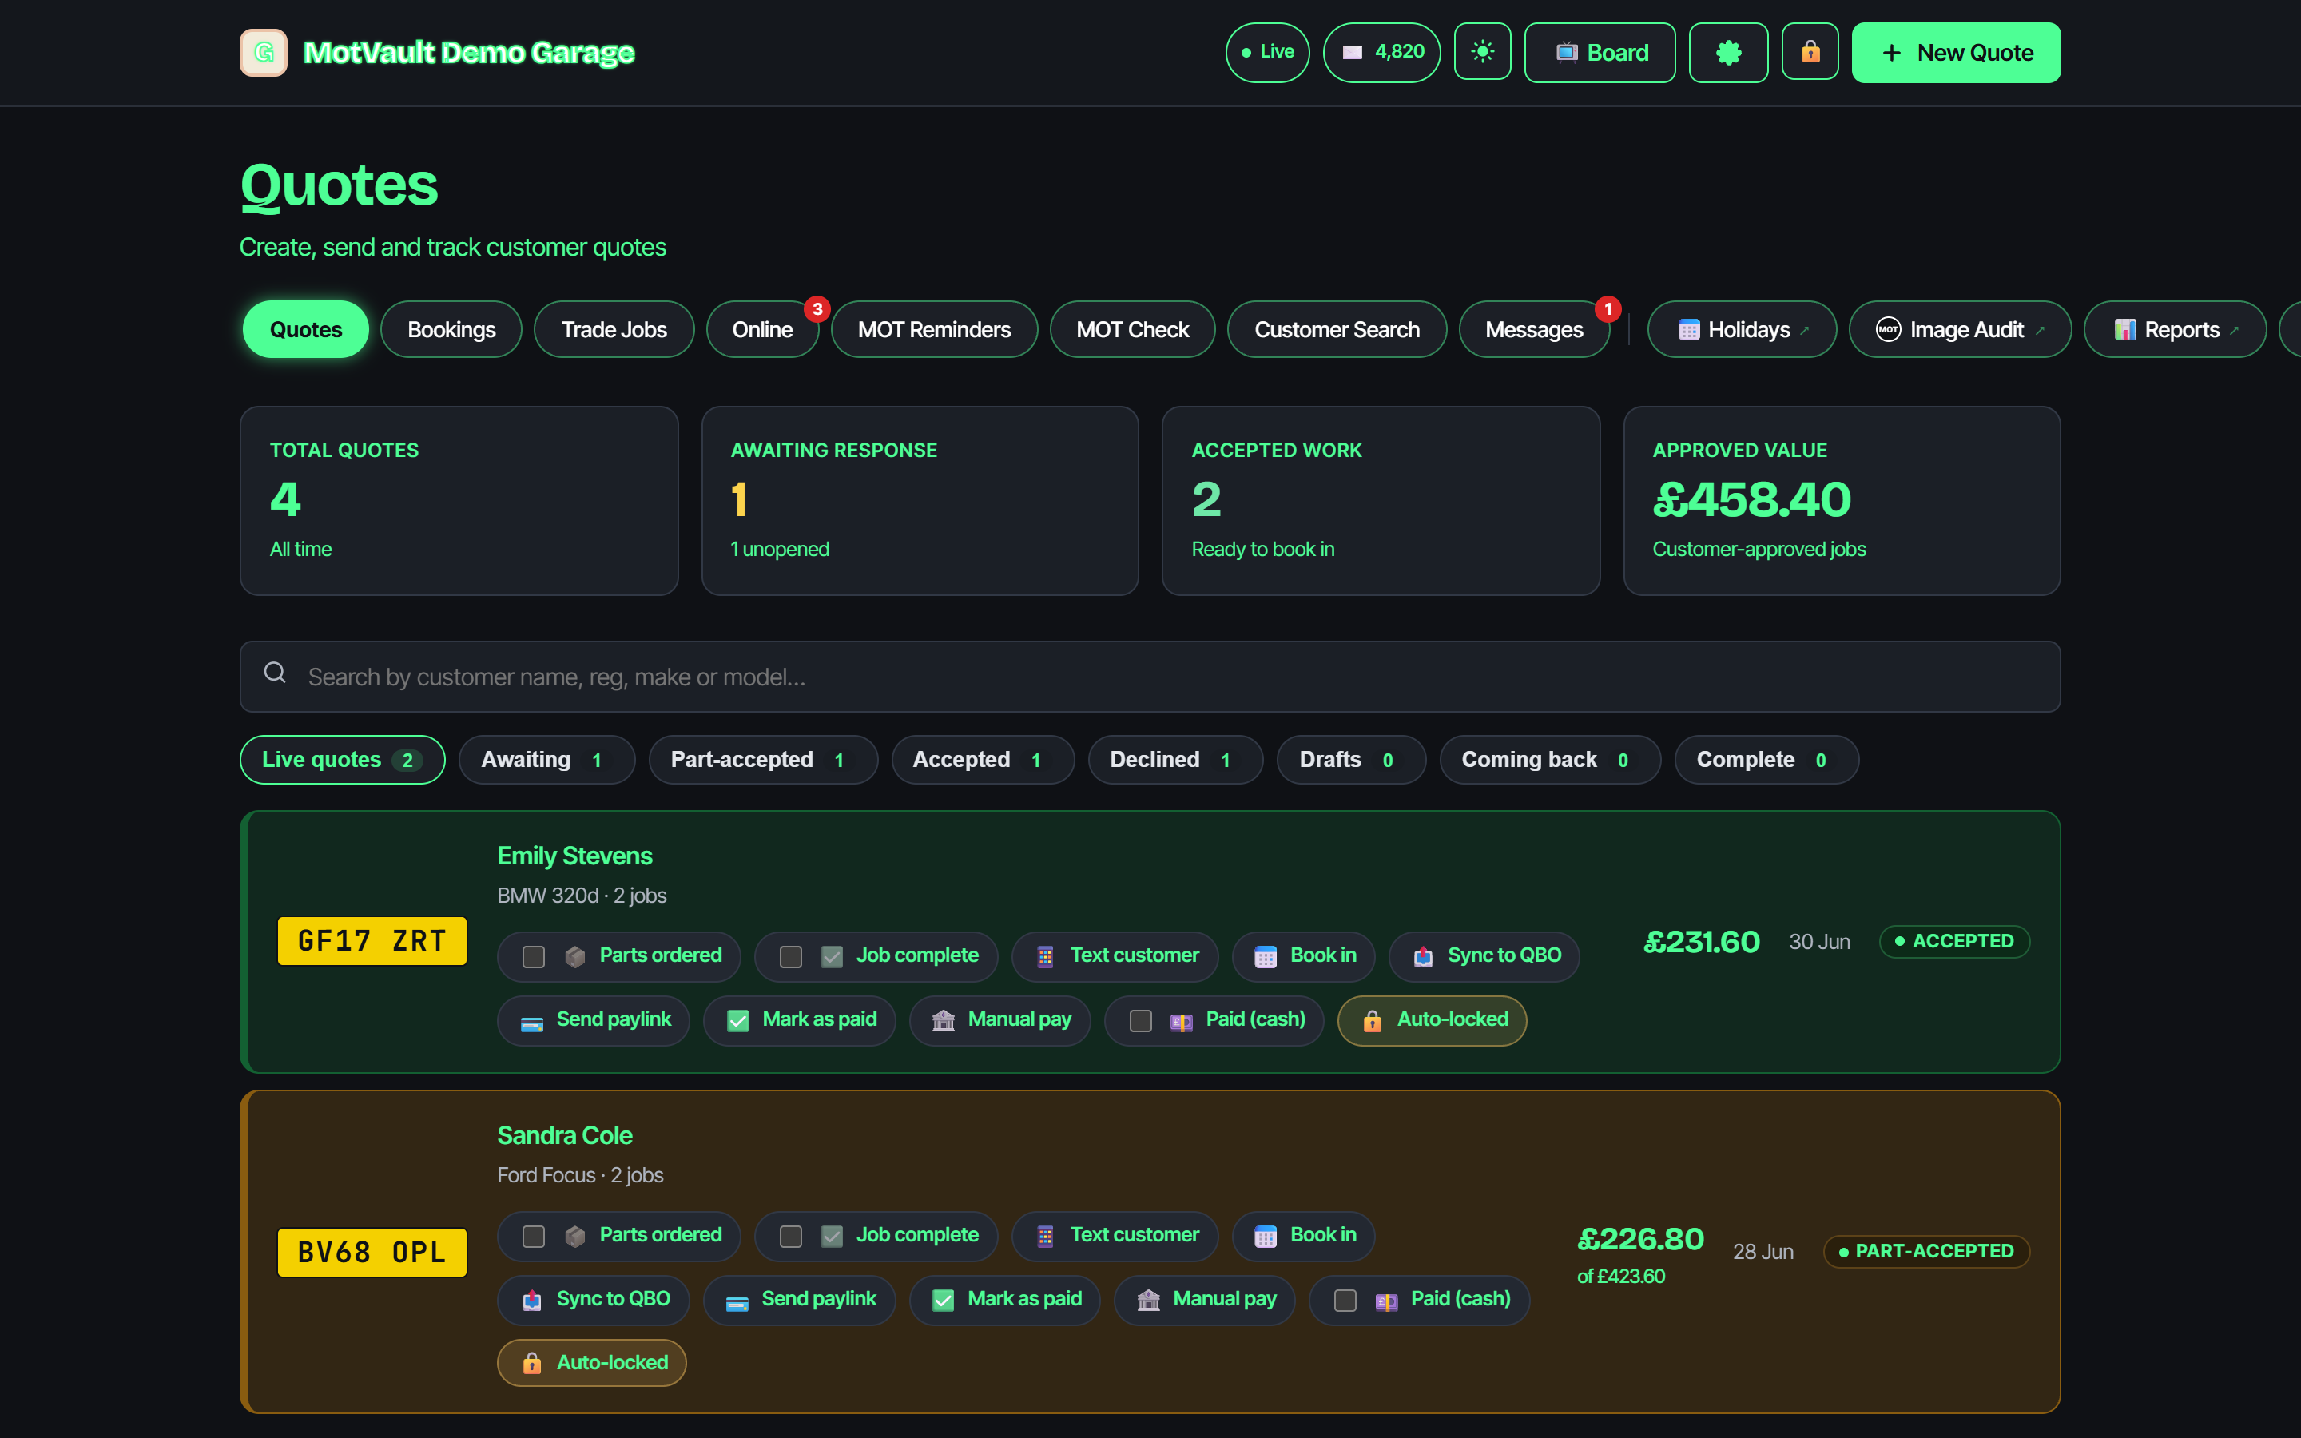2301x1438 pixels.
Task: Open the MOT Check tab
Action: click(1132, 329)
